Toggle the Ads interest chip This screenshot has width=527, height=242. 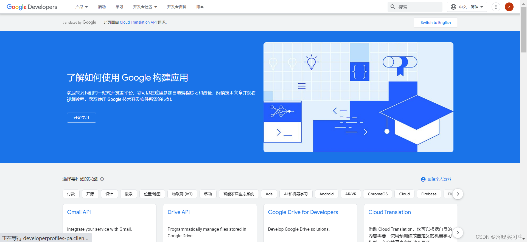[269, 194]
